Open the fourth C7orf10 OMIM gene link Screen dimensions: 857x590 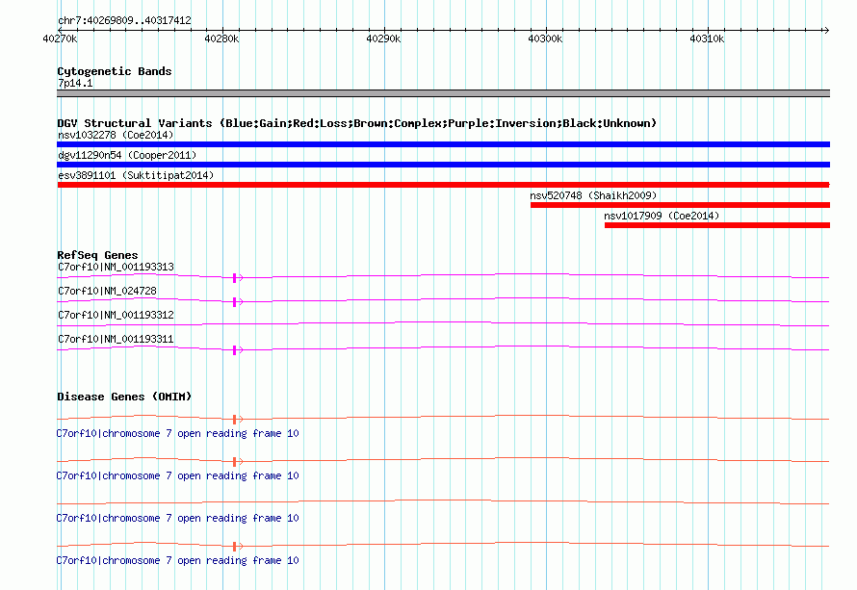[x=177, y=560]
